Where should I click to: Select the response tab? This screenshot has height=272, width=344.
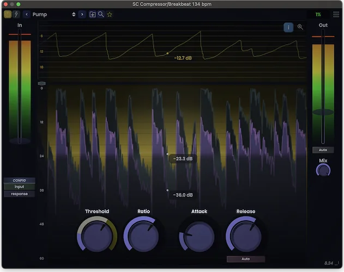[x=19, y=194]
